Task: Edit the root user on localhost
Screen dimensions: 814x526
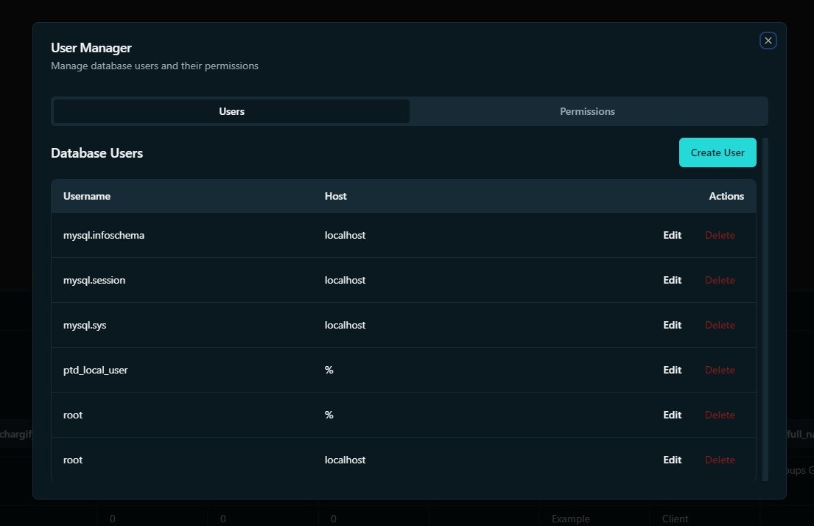Action: [671, 460]
